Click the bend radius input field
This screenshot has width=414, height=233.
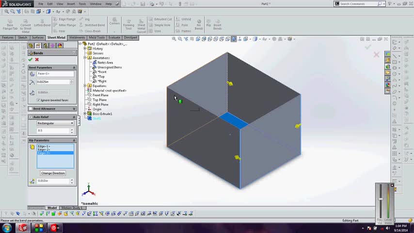[x=53, y=82]
